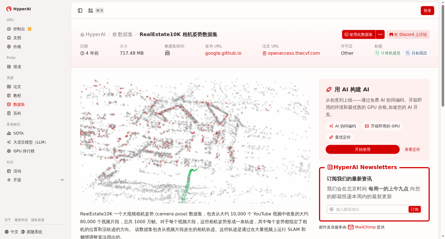Click 关于 footer link
445x239 pixels.
8,220
